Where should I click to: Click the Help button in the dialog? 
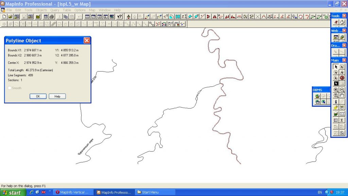[57, 96]
